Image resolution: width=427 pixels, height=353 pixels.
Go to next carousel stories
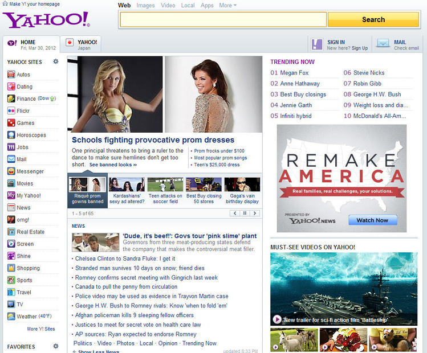[255, 213]
